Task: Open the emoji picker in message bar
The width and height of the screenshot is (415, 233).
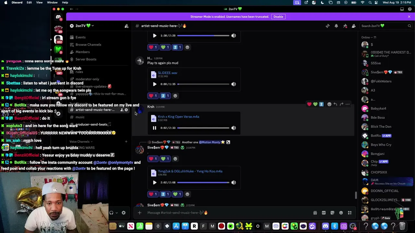Action: 341,213
